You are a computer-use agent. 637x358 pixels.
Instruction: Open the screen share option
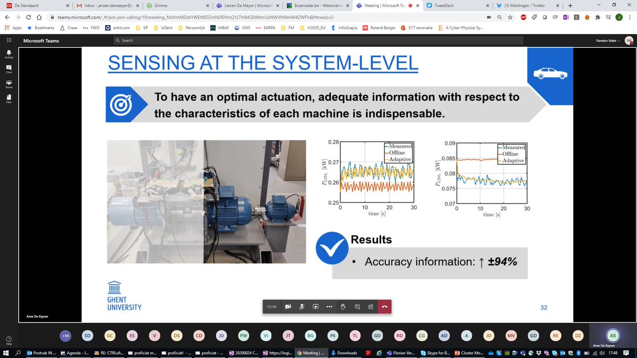(x=315, y=307)
